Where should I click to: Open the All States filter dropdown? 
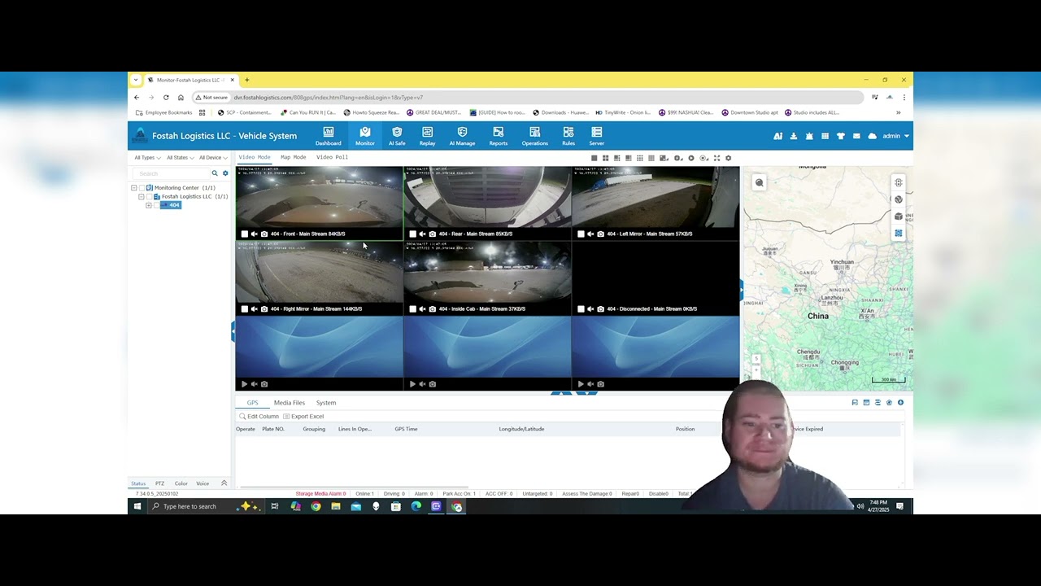pos(180,158)
